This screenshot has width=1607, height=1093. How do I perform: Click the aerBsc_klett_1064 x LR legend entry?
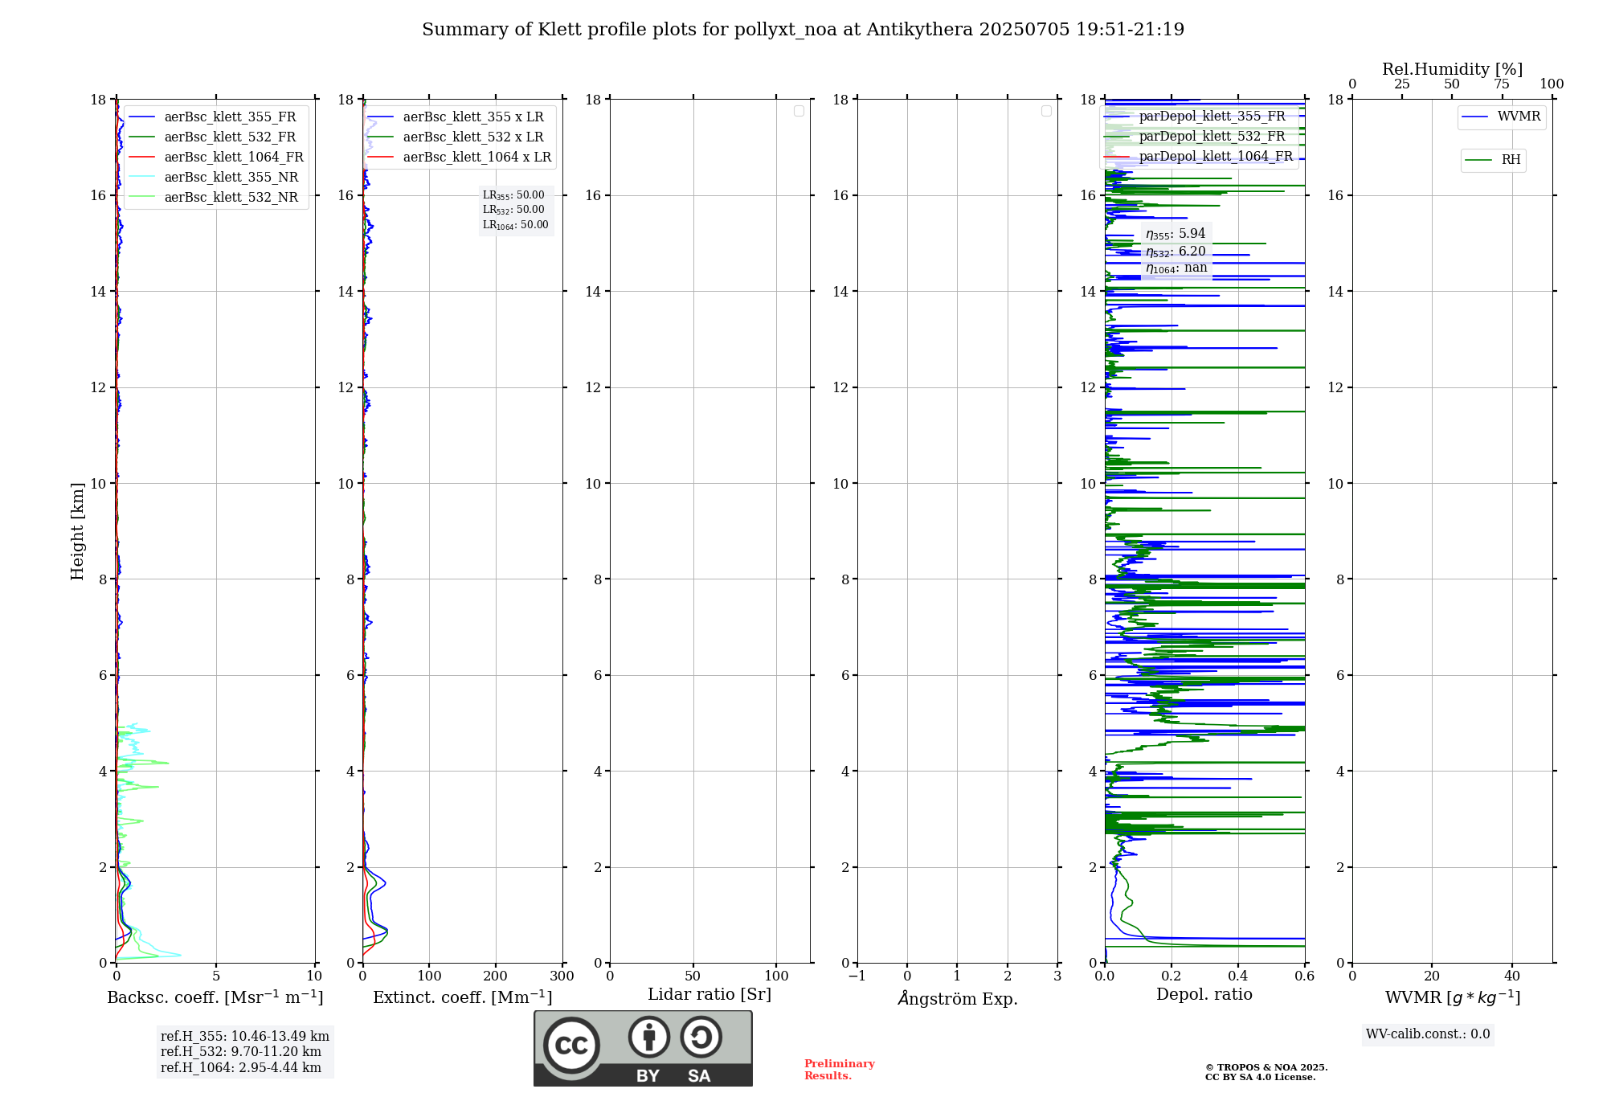pos(476,158)
